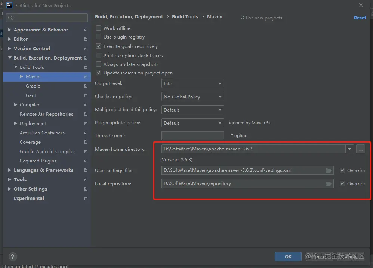
Task: Click project-level icon beside Experimental
Action: pos(85,198)
